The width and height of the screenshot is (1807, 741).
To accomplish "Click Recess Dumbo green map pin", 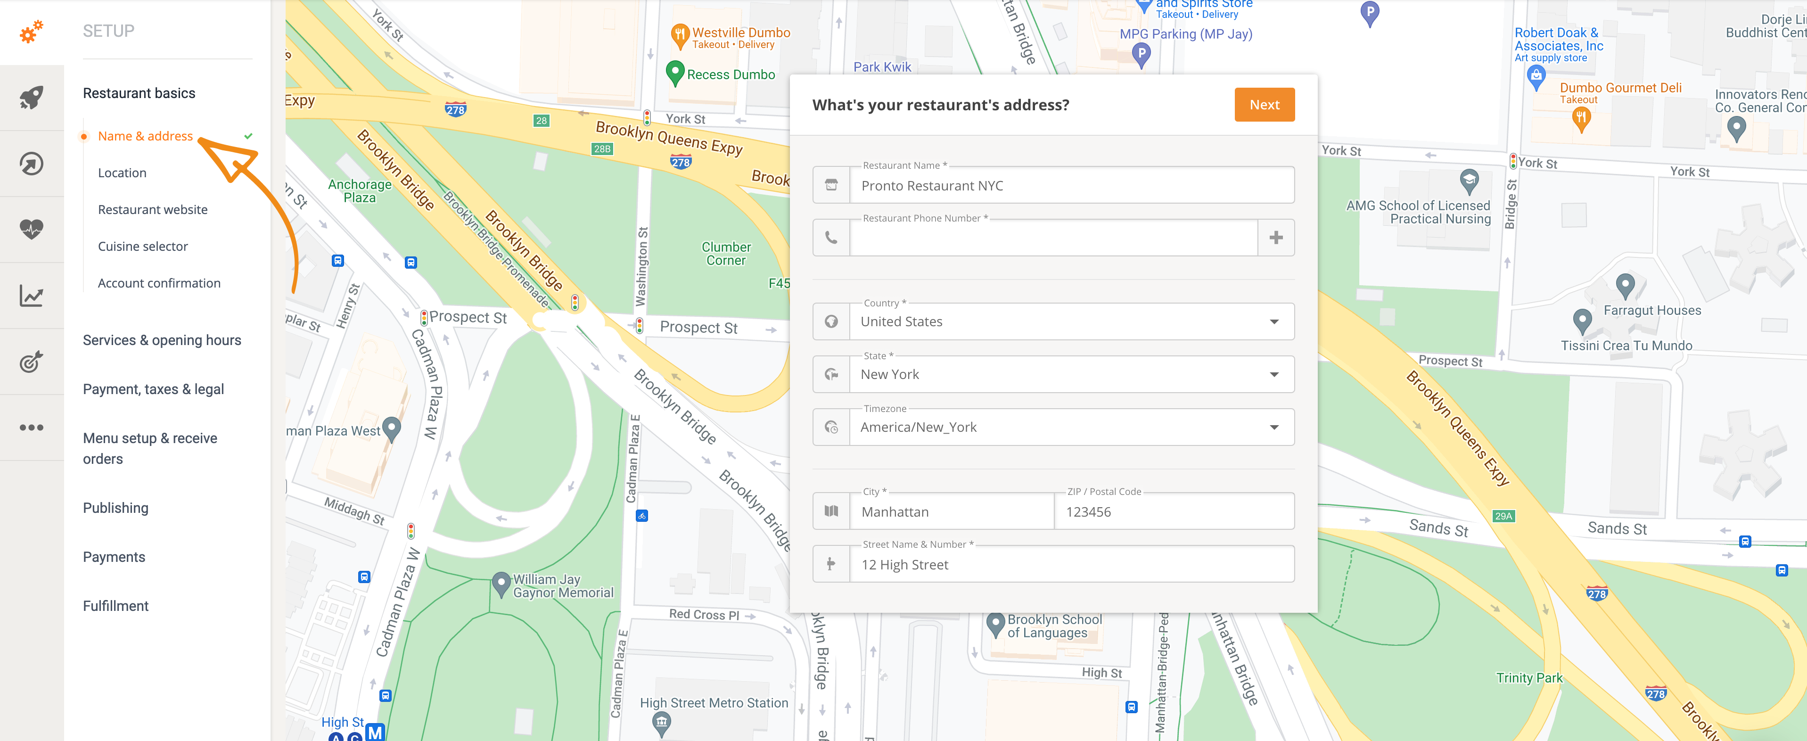I will (675, 73).
